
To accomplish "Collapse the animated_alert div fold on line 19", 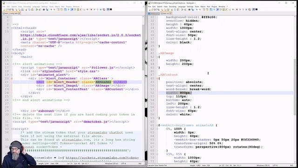I will [x=12, y=75].
